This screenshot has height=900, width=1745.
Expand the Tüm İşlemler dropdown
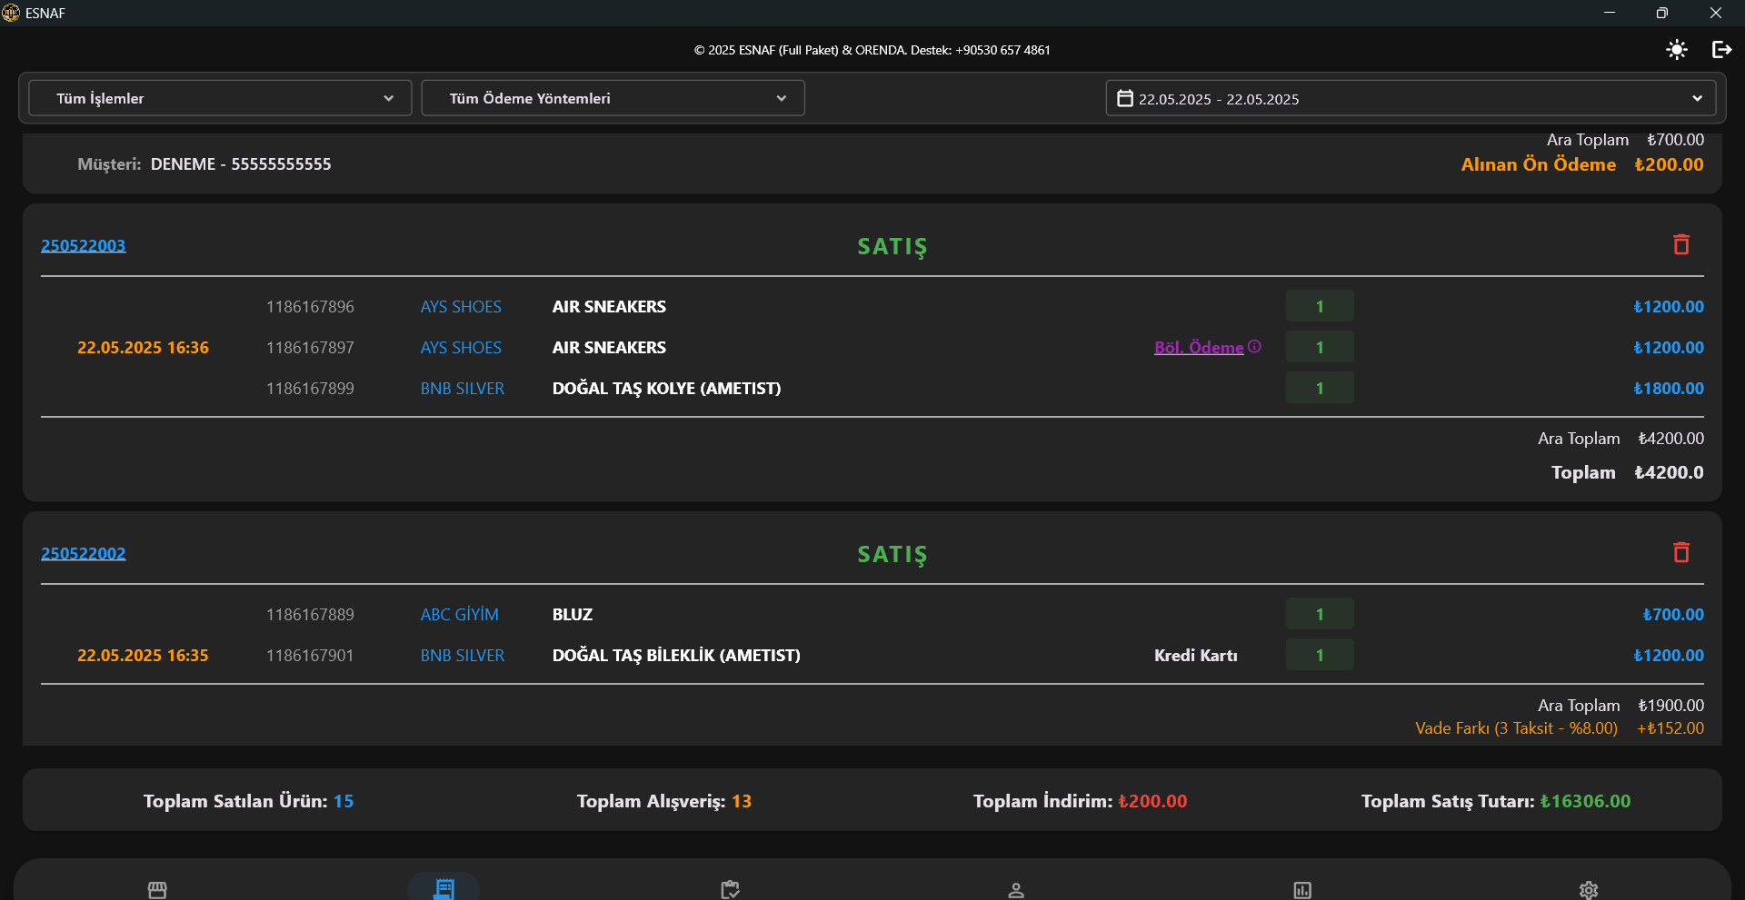click(220, 98)
